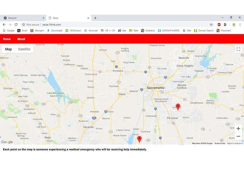
Task: Close the Devpost tab
Action: [44, 18]
